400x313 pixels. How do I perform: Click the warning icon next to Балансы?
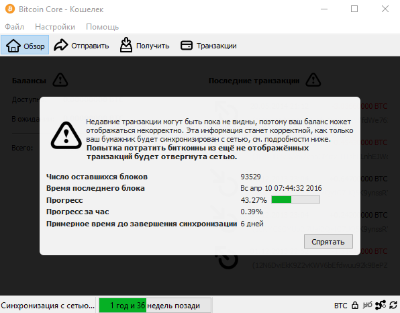60,80
